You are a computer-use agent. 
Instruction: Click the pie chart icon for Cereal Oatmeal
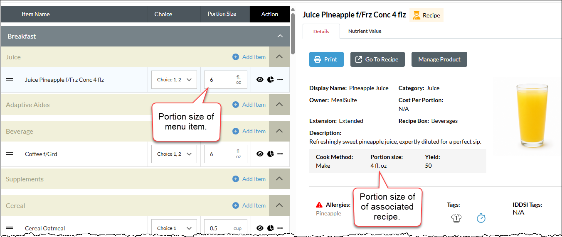270,228
